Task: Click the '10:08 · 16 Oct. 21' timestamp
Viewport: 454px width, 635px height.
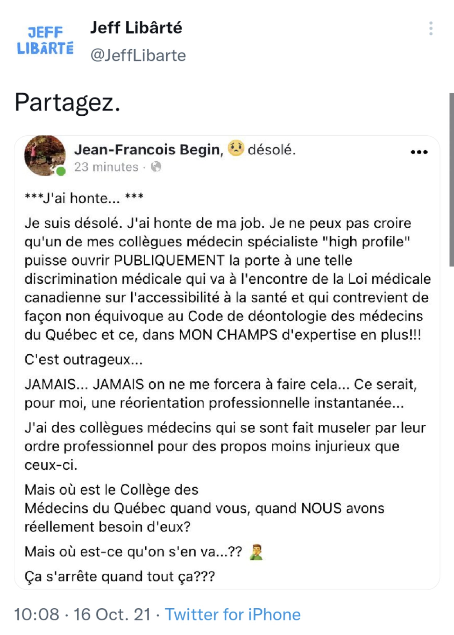Action: pos(83,614)
